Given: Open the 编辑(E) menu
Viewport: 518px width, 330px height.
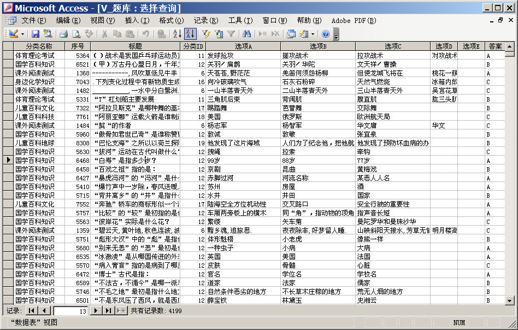Looking at the screenshot, I should pyautogui.click(x=68, y=20).
